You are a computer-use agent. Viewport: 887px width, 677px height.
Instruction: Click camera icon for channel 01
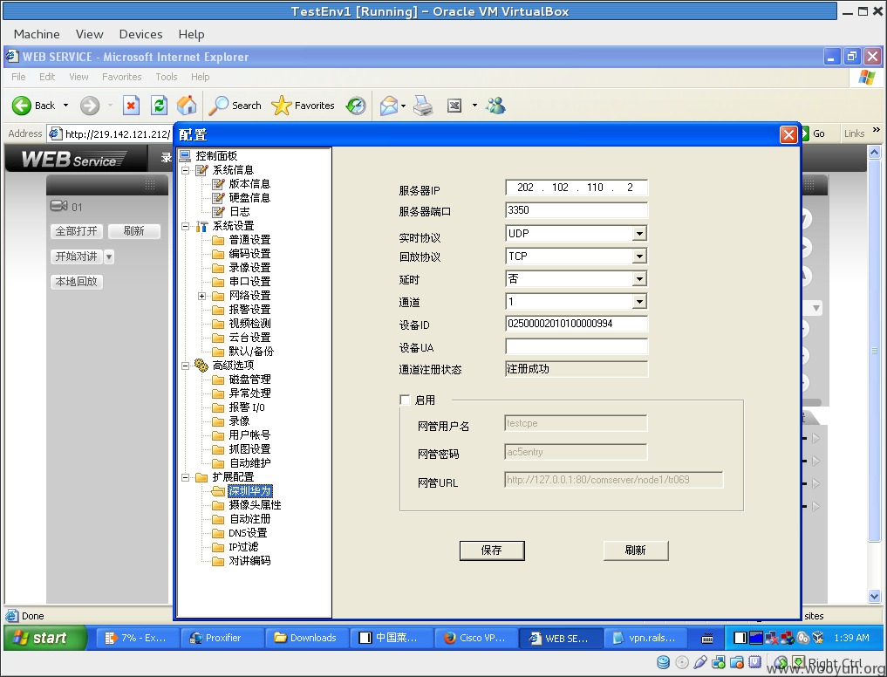(x=58, y=206)
